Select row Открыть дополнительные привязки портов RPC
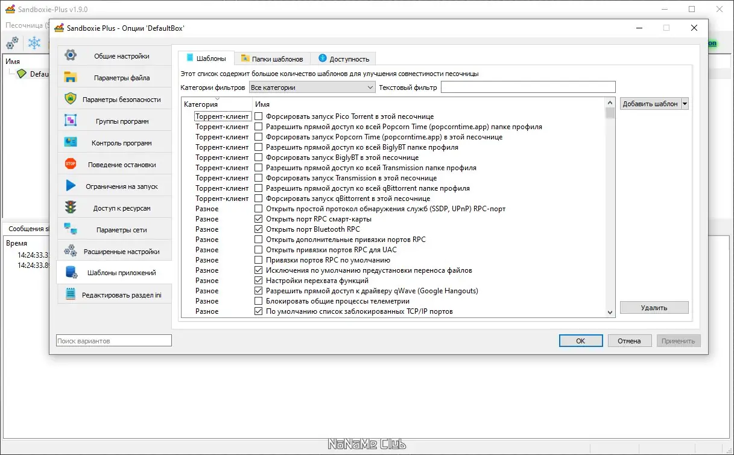 (x=393, y=240)
